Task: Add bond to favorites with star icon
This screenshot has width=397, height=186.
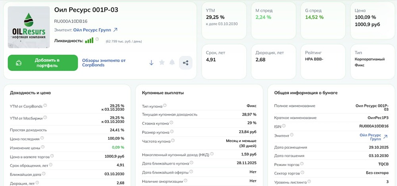Action: [x=162, y=63]
